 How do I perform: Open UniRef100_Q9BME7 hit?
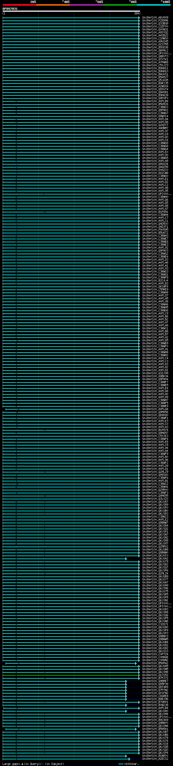click(x=155, y=681)
